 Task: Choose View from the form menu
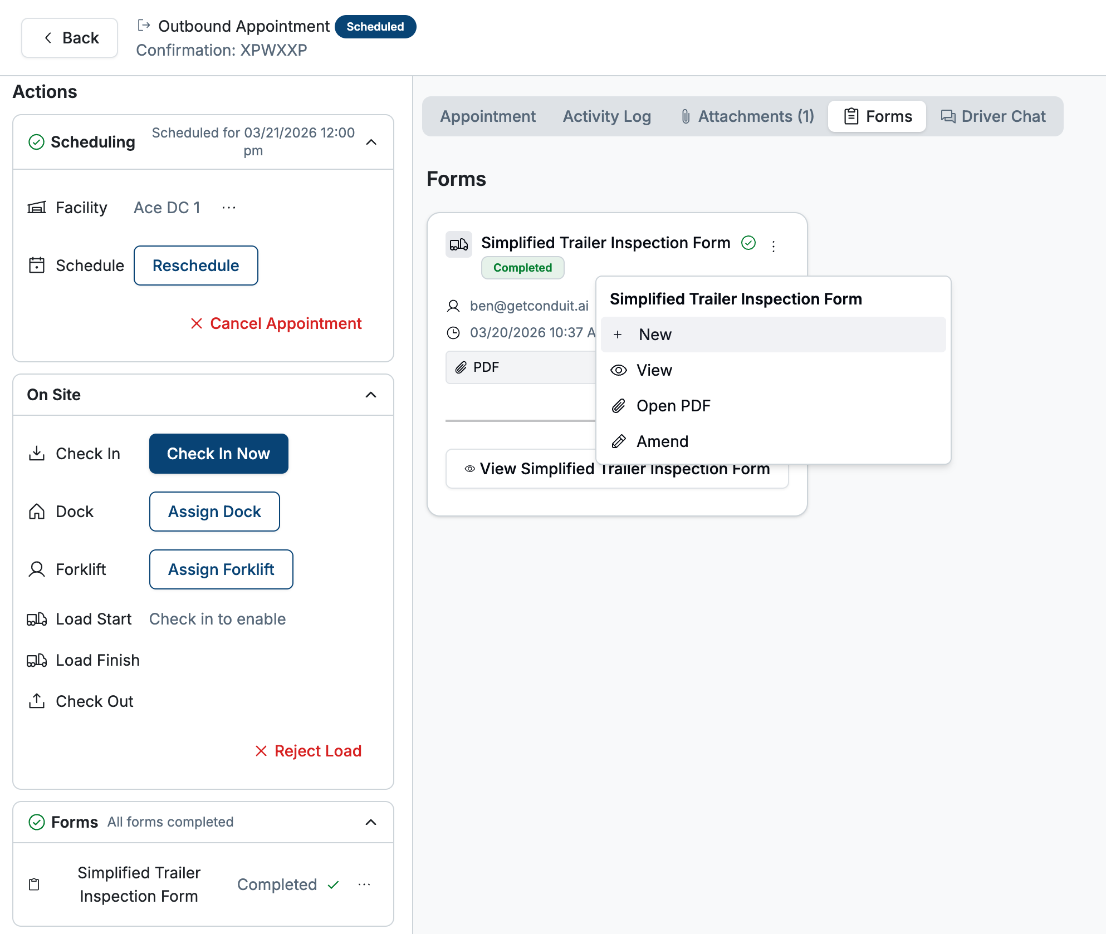(774, 370)
